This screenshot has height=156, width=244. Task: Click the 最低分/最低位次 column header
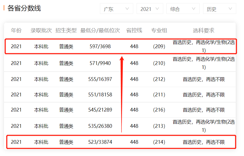(x=100, y=30)
